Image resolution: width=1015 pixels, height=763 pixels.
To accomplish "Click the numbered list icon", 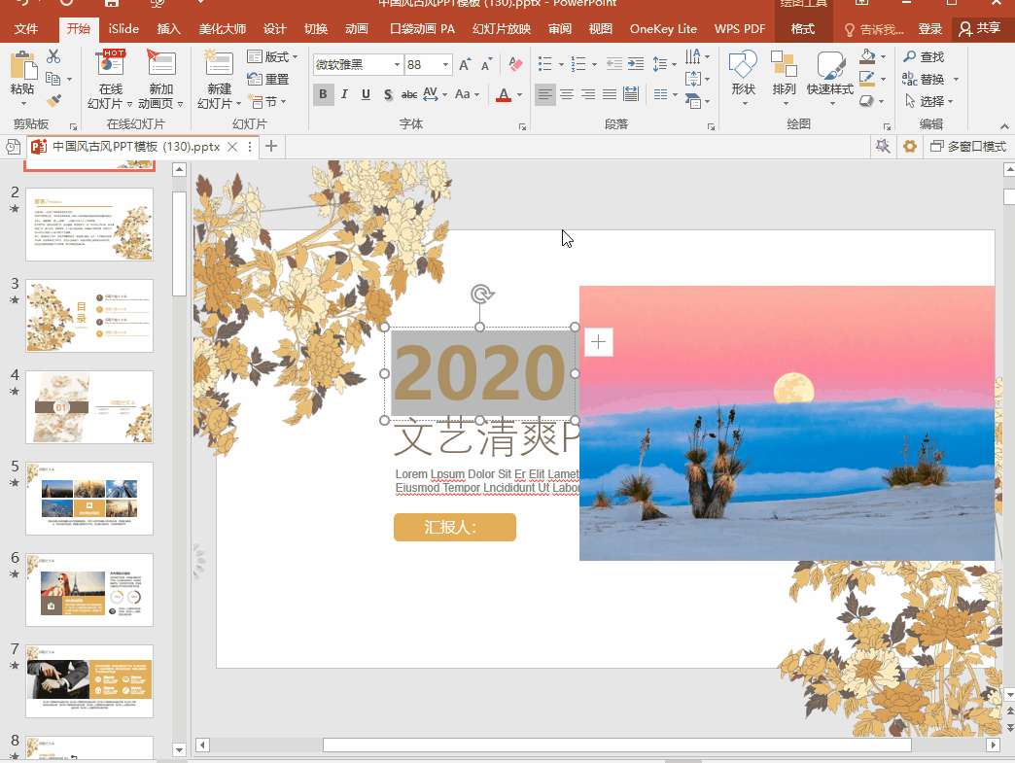I will (578, 63).
